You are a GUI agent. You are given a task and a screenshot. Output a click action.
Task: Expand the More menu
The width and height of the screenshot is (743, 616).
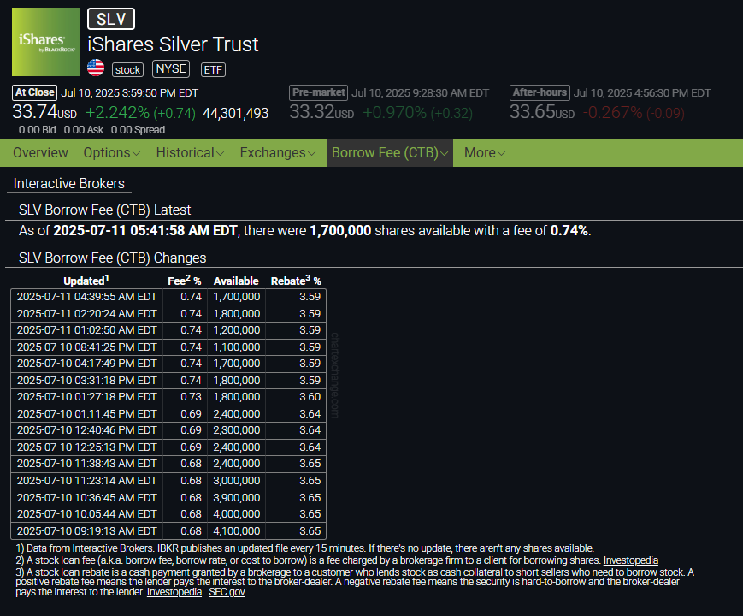(485, 152)
